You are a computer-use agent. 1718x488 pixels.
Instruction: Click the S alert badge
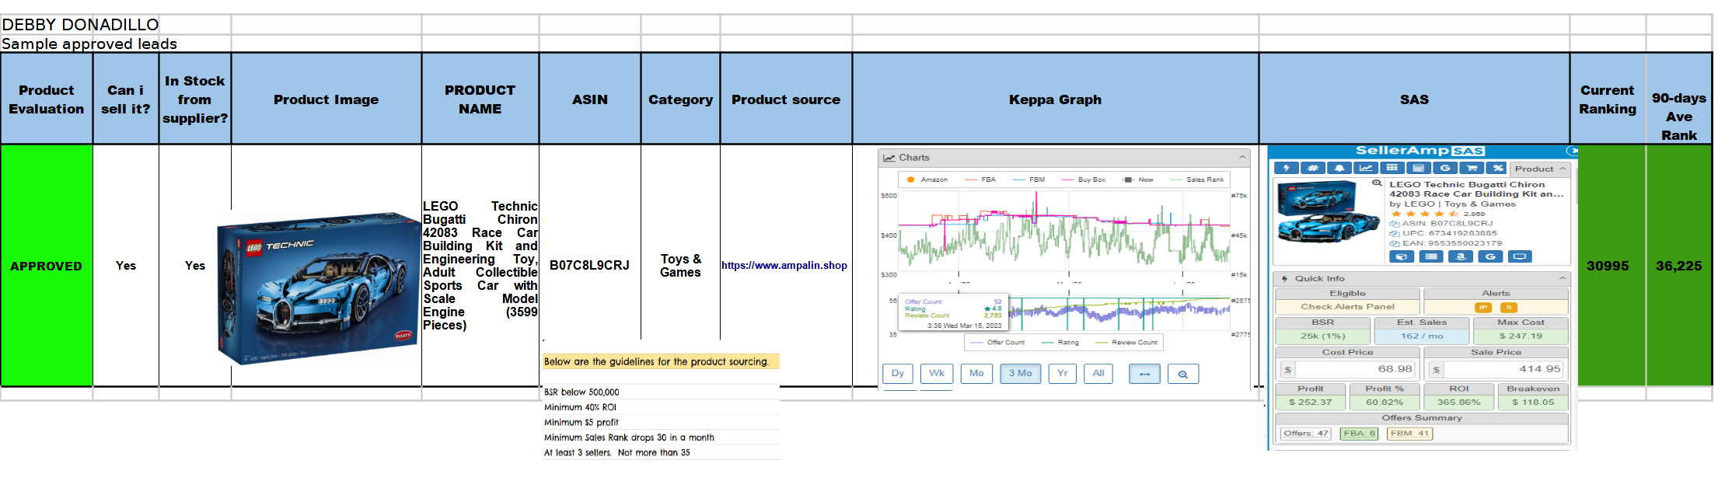(x=1509, y=308)
